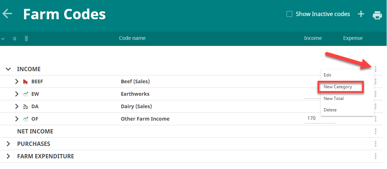Click the PURCHASES section label

[33, 144]
